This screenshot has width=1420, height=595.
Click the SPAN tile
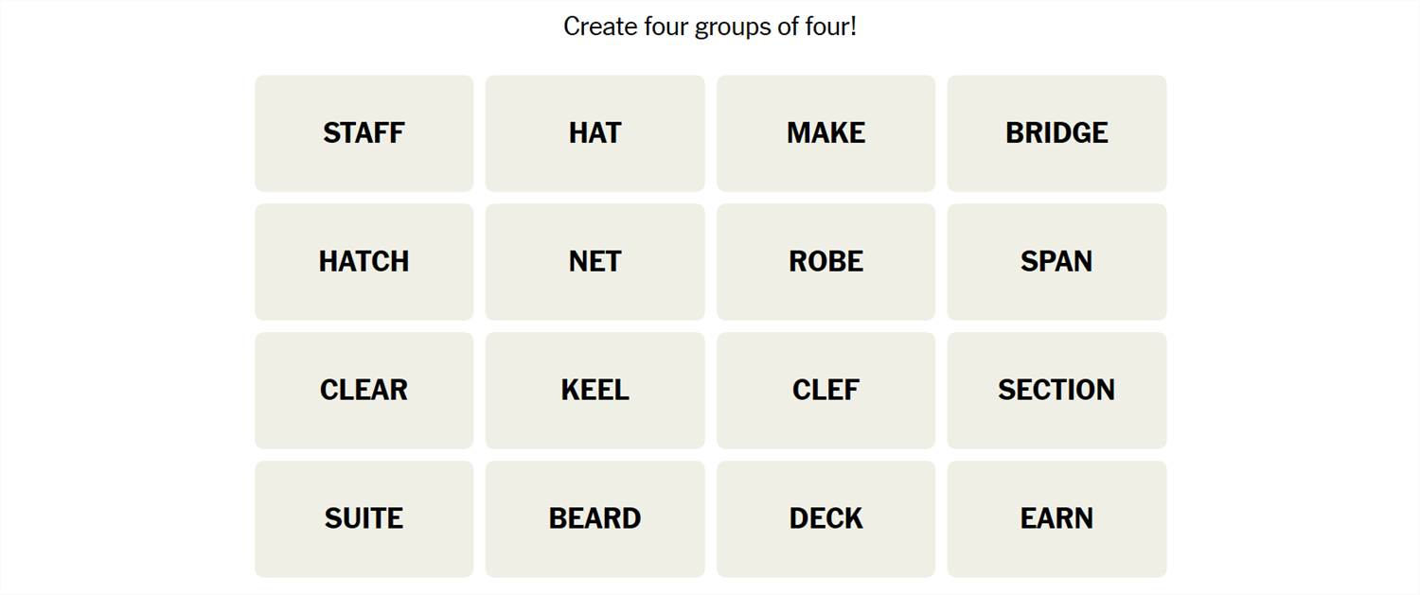pos(1056,262)
